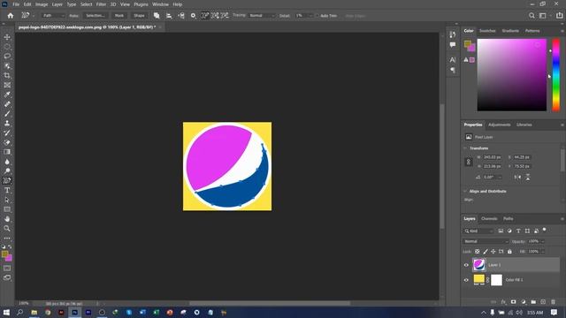Viewport: 566px width, 318px height.
Task: Toggle lock image pixels
Action: [x=486, y=251]
